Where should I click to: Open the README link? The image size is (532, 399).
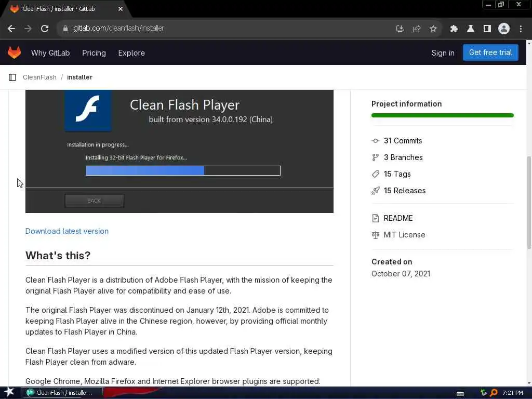(398, 218)
